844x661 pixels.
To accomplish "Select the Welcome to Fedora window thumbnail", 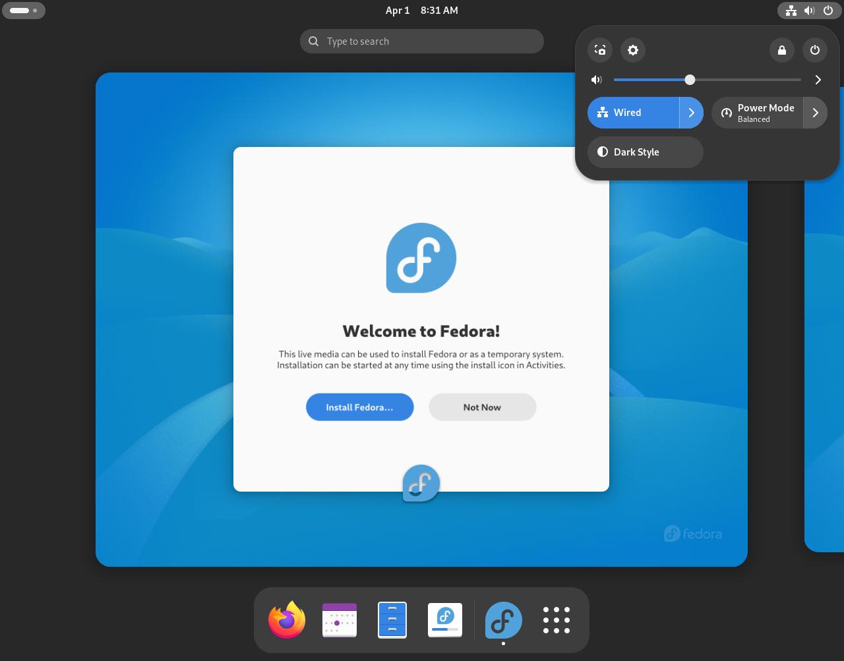I will 421,320.
